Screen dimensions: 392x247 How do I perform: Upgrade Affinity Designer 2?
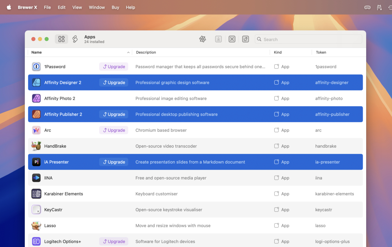(x=114, y=83)
